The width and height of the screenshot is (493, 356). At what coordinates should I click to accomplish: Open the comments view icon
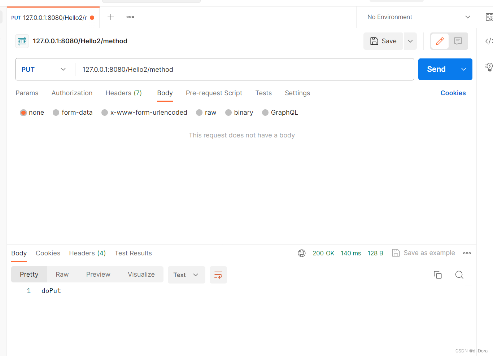458,41
